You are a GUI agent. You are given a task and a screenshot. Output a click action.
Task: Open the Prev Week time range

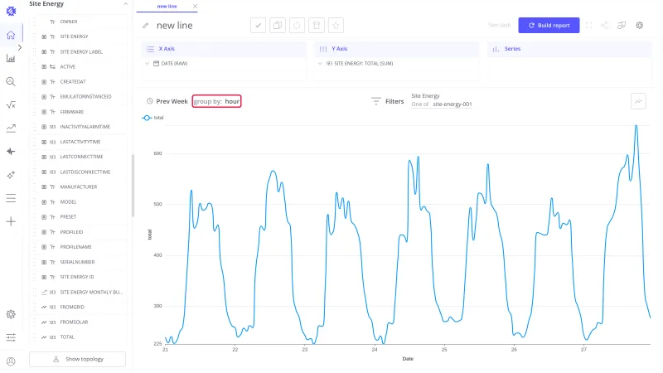point(167,101)
